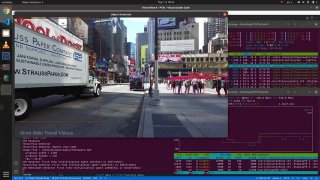Select the GCC kit in status bar
The width and height of the screenshot is (320, 180).
click(x=66, y=178)
